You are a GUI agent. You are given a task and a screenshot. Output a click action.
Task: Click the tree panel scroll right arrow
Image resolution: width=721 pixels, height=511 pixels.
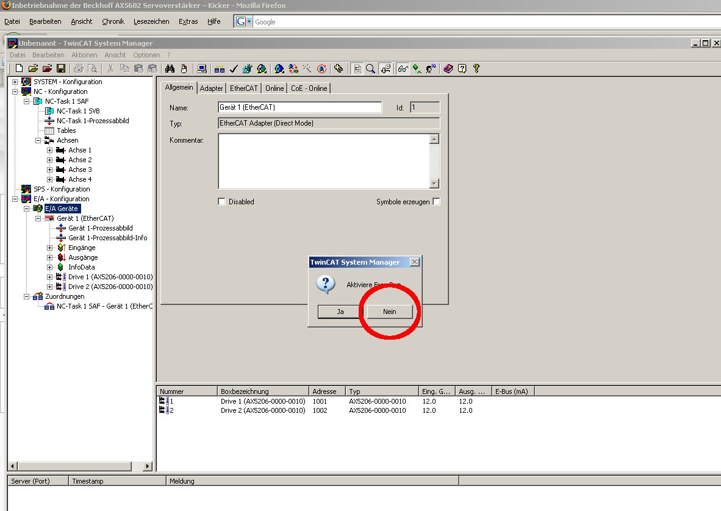(x=148, y=466)
